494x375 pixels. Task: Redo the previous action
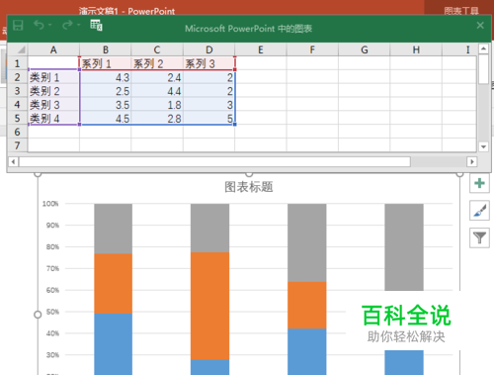click(67, 25)
